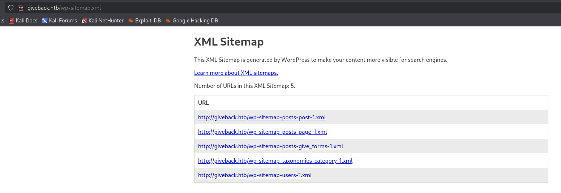This screenshot has height=193, width=561.
Task: Click the XML Sitemap heading
Action: click(x=229, y=42)
